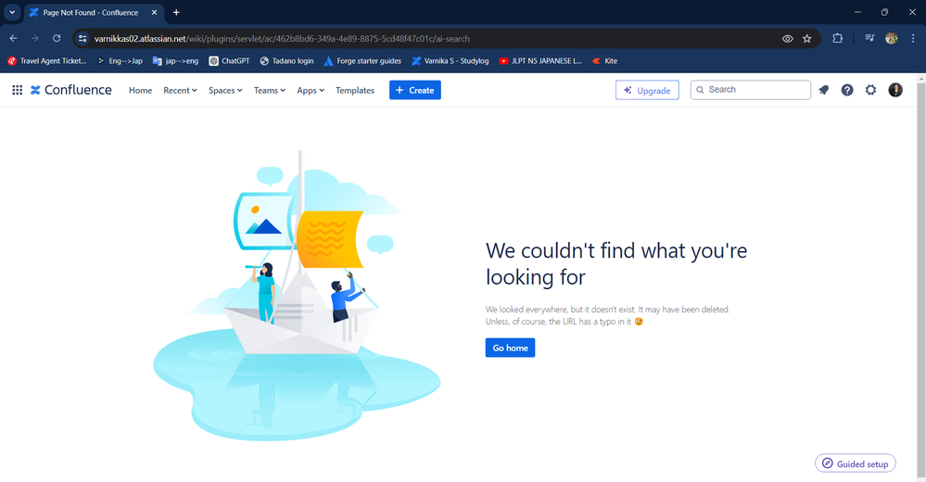The image size is (926, 482).
Task: Close the Page Not Found tab
Action: pyautogui.click(x=154, y=12)
